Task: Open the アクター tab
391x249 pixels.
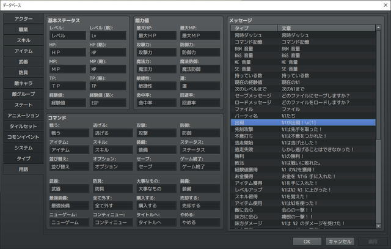Action: coord(23,19)
